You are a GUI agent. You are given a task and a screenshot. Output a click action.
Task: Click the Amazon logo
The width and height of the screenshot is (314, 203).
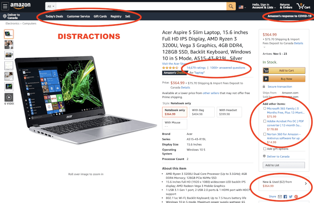20,5
